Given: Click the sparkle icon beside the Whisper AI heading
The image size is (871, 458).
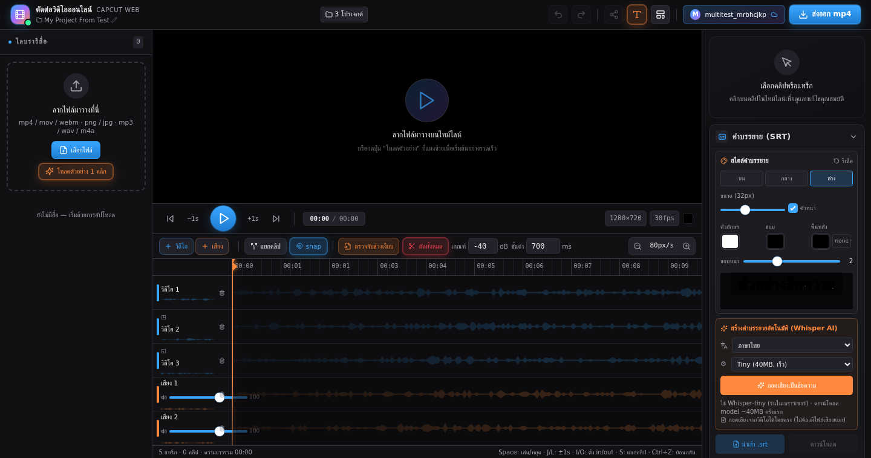Looking at the screenshot, I should 724,329.
